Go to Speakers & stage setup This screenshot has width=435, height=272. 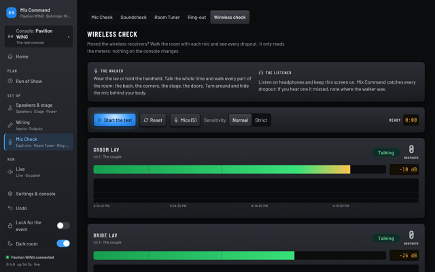(x=39, y=108)
